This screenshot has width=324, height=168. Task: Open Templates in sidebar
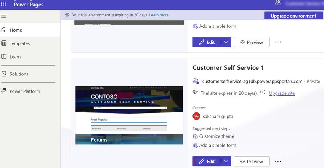click(30, 43)
